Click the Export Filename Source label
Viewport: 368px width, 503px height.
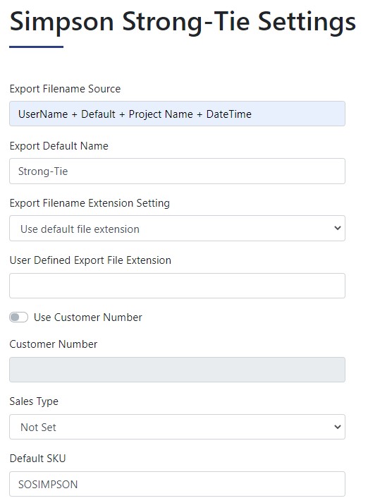tap(65, 89)
